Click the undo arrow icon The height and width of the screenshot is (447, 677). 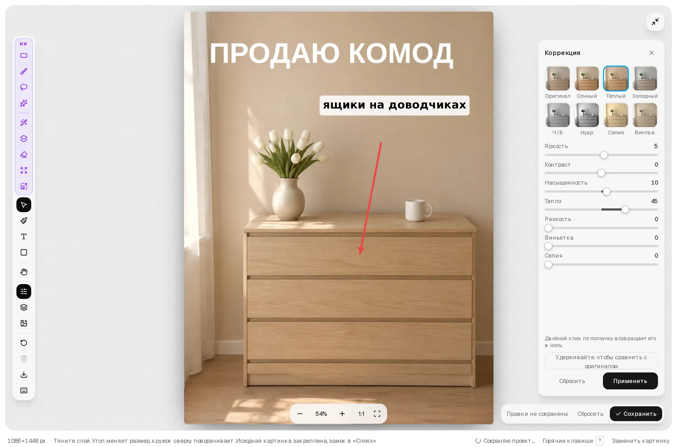pyautogui.click(x=24, y=343)
